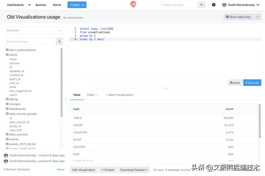Click the Never refresh schedule link

[x=60, y=170]
